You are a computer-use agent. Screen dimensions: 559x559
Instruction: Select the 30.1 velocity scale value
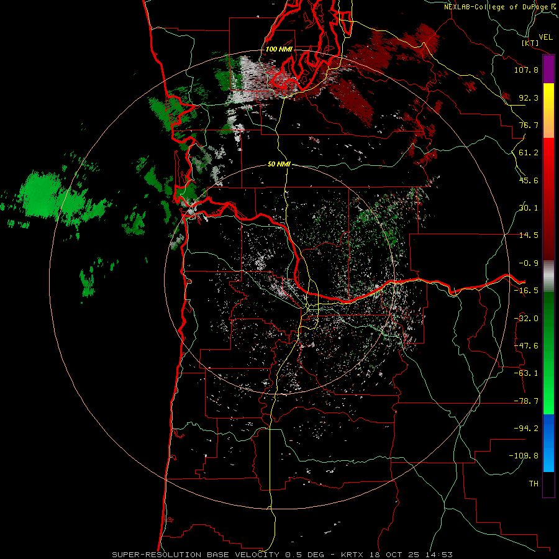tap(529, 208)
